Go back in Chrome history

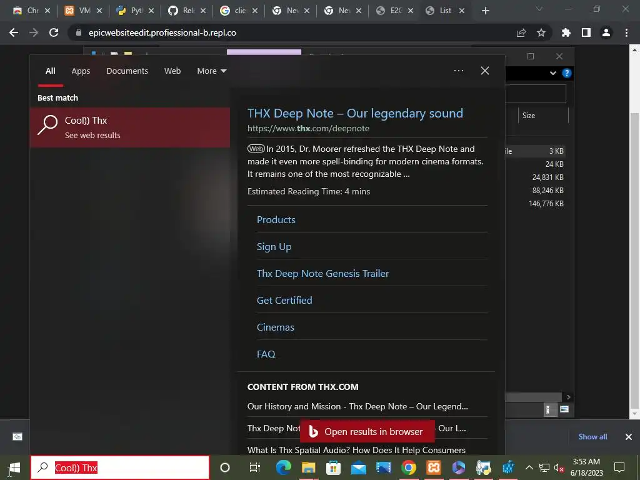[x=14, y=32]
